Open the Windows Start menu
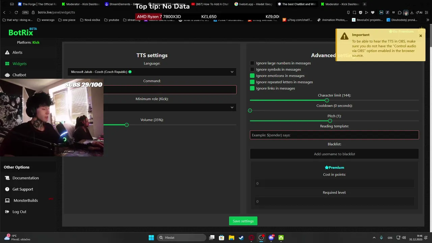 [151, 238]
